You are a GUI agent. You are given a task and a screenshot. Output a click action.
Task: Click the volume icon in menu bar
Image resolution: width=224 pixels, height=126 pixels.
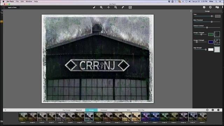click(x=190, y=1)
